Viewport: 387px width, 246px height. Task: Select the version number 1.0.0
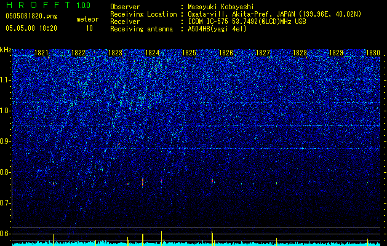click(84, 6)
